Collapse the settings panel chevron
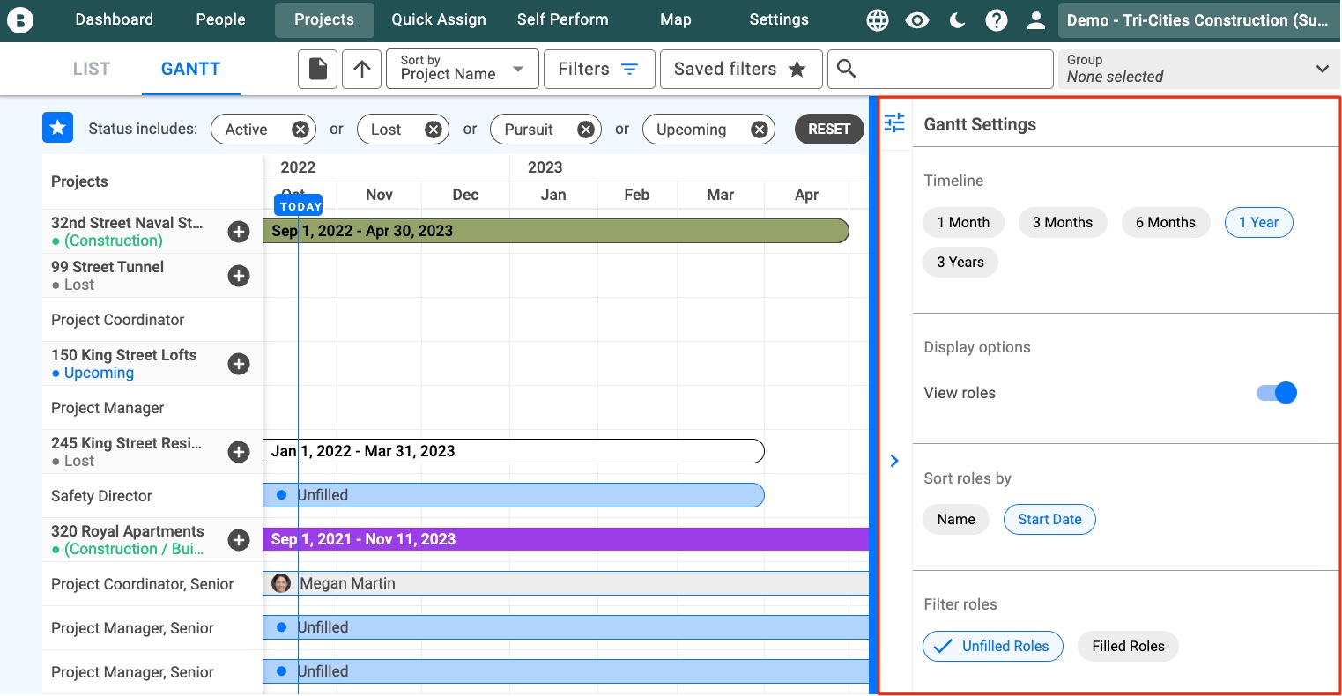 [894, 461]
